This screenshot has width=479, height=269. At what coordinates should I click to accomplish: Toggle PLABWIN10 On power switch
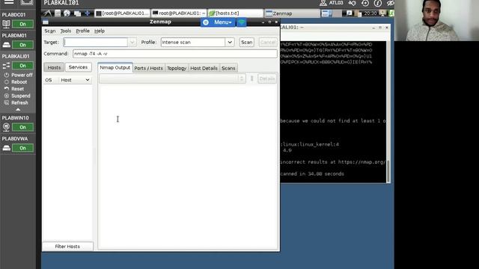coord(22,127)
